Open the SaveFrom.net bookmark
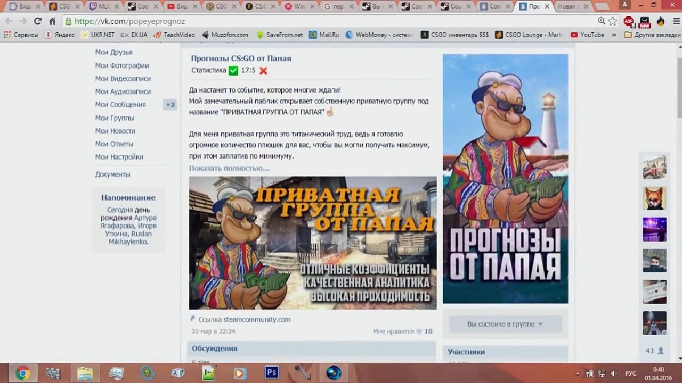This screenshot has height=383, width=682. pos(280,35)
